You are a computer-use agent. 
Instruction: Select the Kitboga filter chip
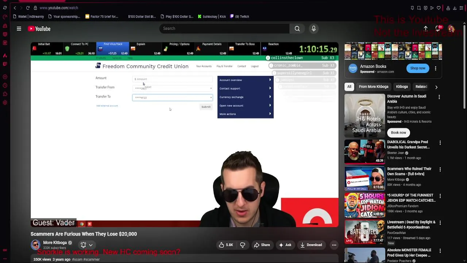(402, 87)
